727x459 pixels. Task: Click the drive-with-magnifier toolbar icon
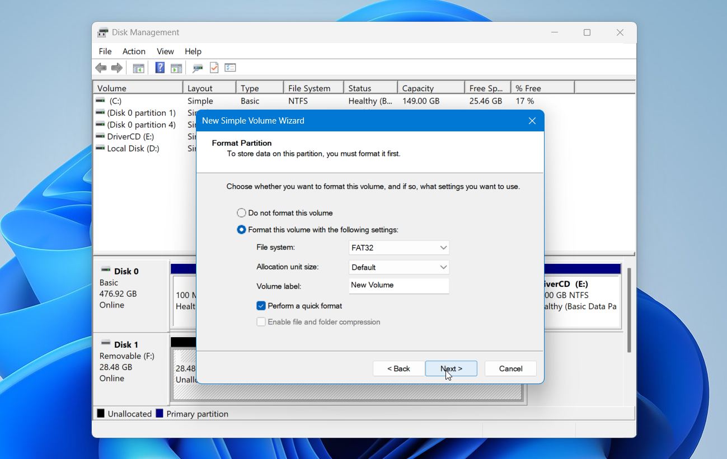197,68
